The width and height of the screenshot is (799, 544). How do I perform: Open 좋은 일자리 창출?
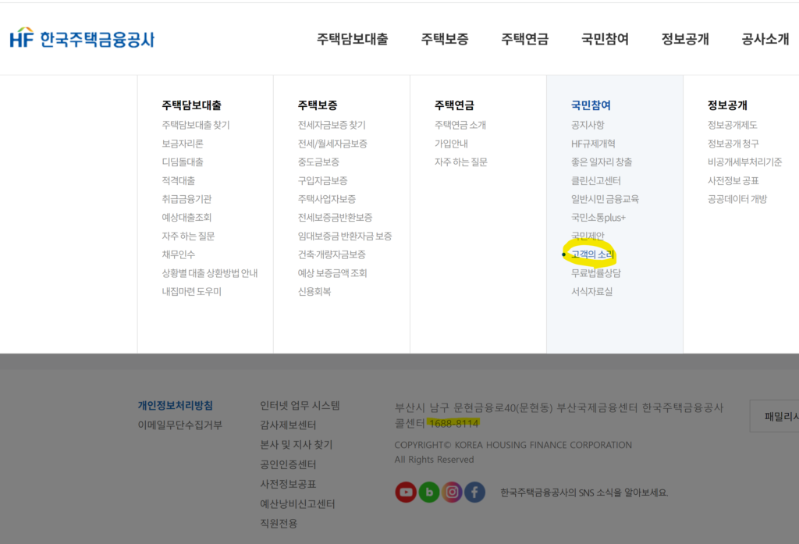[602, 162]
